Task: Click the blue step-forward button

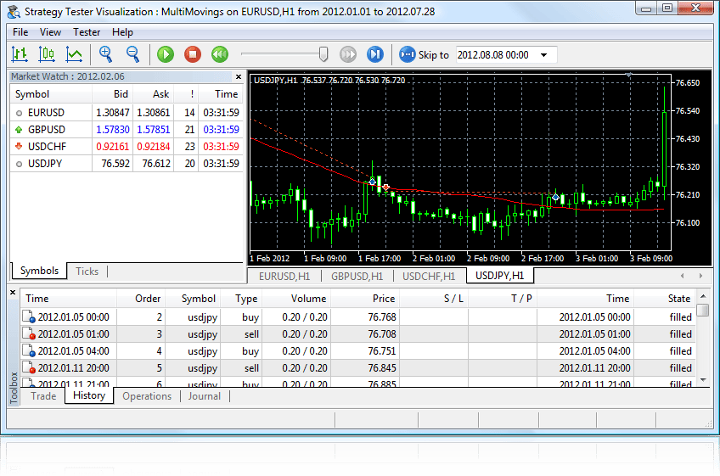Action: point(374,54)
